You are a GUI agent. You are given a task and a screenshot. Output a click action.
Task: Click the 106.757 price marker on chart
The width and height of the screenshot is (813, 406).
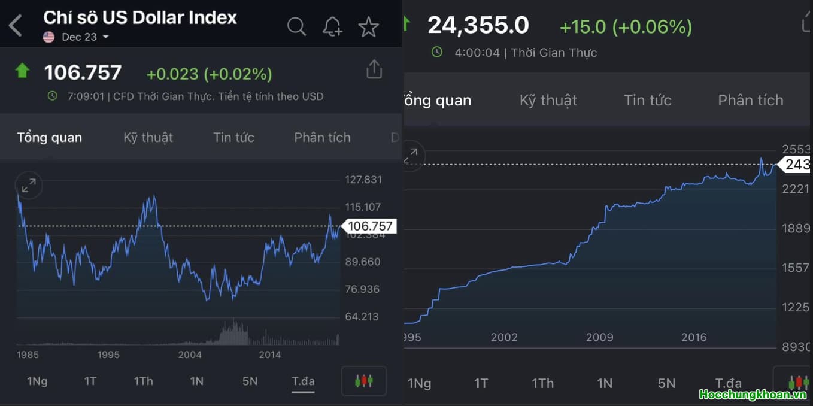369,226
